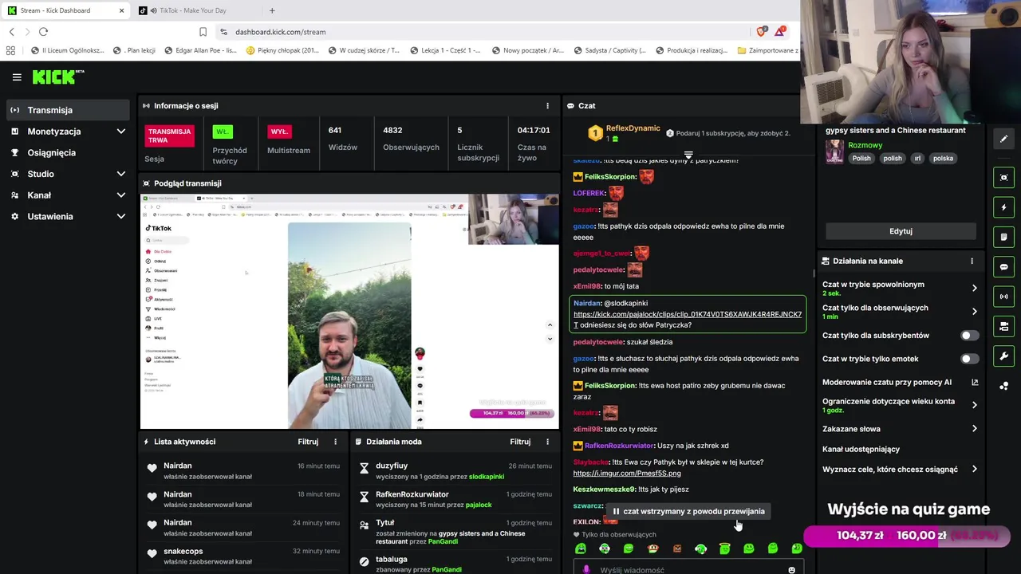This screenshot has width=1021, height=574.
Task: Click the Kanał udostępniający option
Action: (861, 450)
